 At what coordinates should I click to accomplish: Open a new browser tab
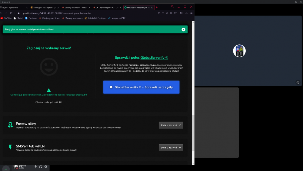157,8
